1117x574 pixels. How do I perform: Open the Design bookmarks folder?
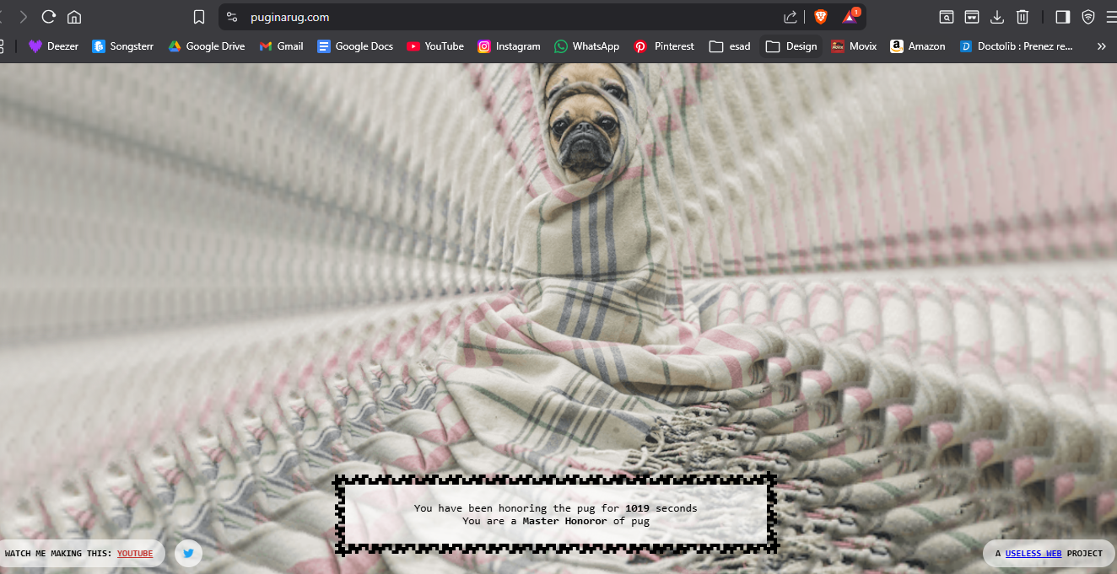[x=791, y=46]
